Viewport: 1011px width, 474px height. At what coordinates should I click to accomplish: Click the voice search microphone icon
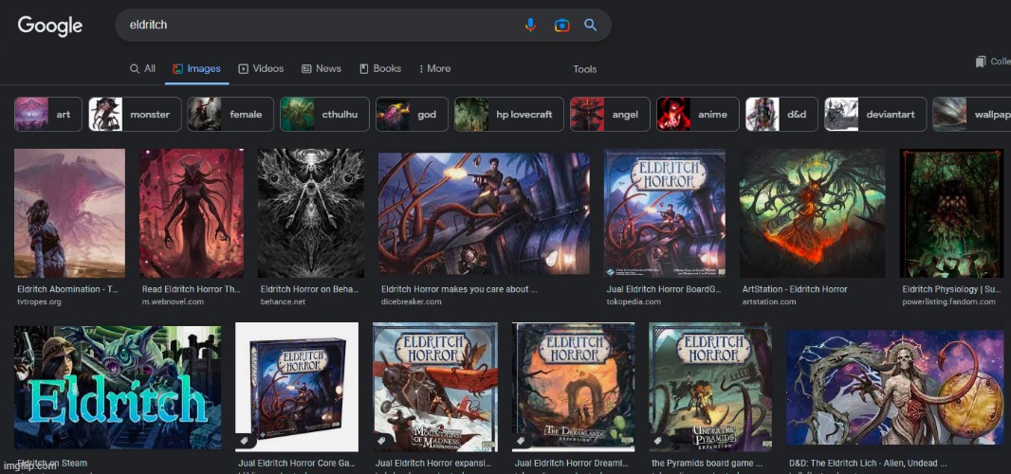tap(531, 26)
